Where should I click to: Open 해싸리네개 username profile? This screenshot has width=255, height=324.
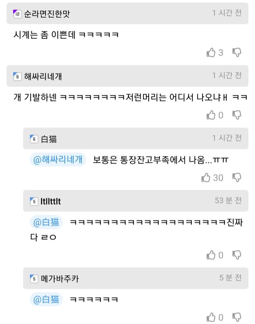(43, 76)
